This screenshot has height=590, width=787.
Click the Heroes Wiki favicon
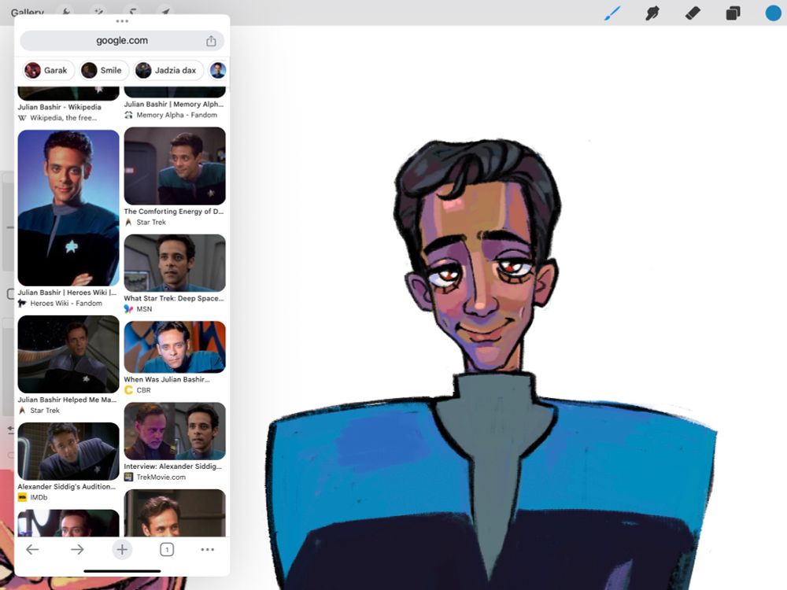[x=22, y=303]
